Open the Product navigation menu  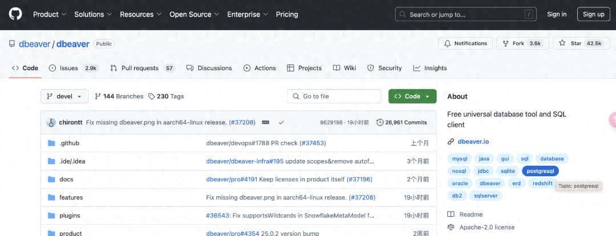coord(49,14)
